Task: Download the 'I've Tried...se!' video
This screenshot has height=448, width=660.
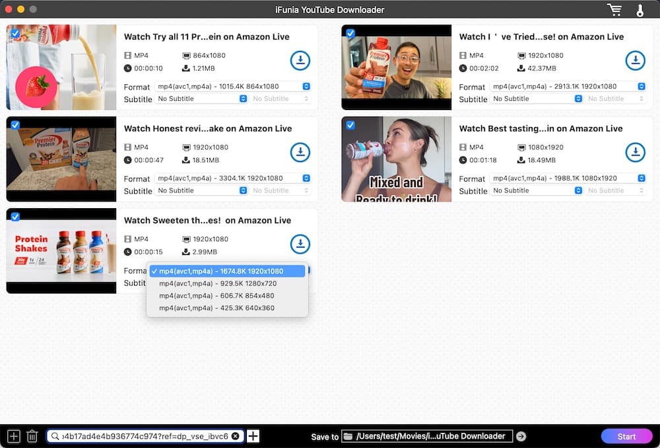Action: [635, 61]
